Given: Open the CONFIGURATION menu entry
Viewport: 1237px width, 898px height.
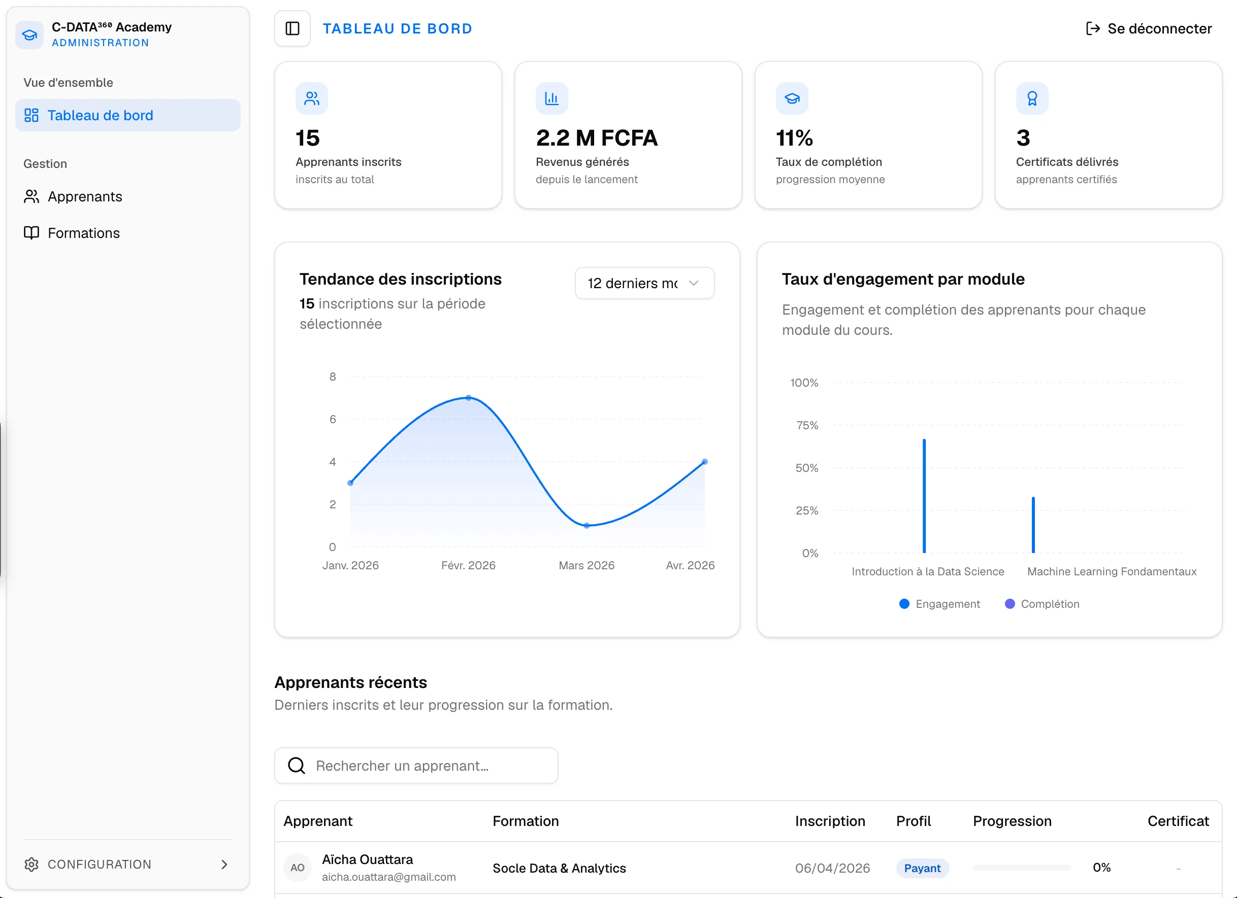Looking at the screenshot, I should pos(127,864).
